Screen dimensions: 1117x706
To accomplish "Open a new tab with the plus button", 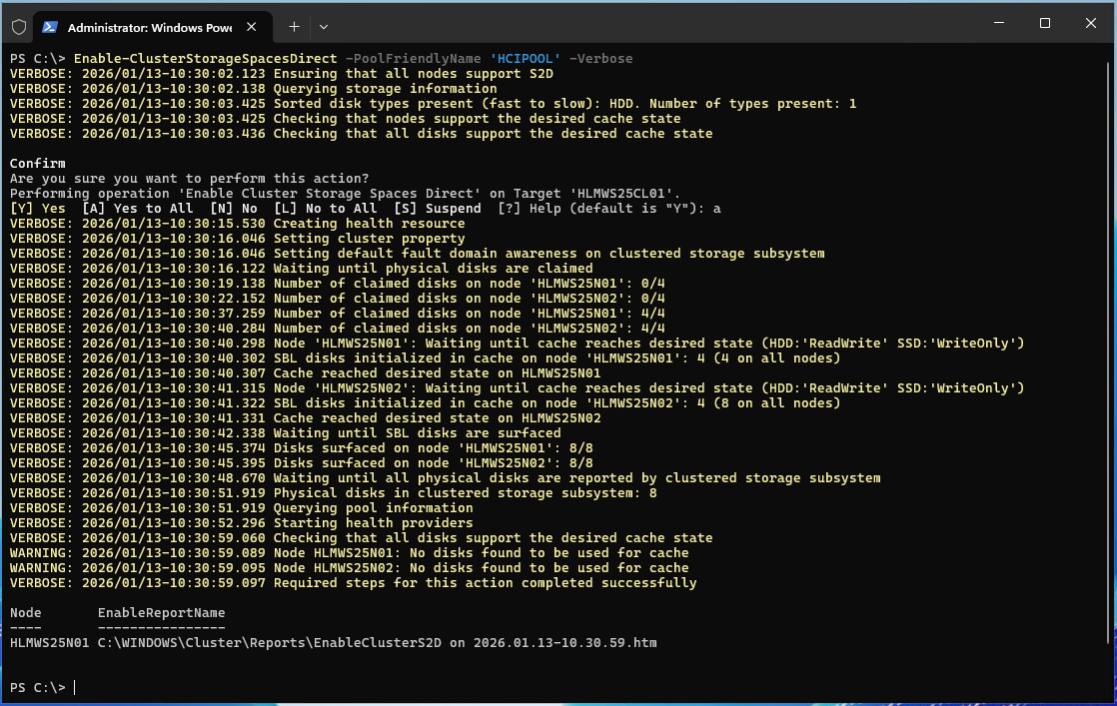I will (x=295, y=26).
